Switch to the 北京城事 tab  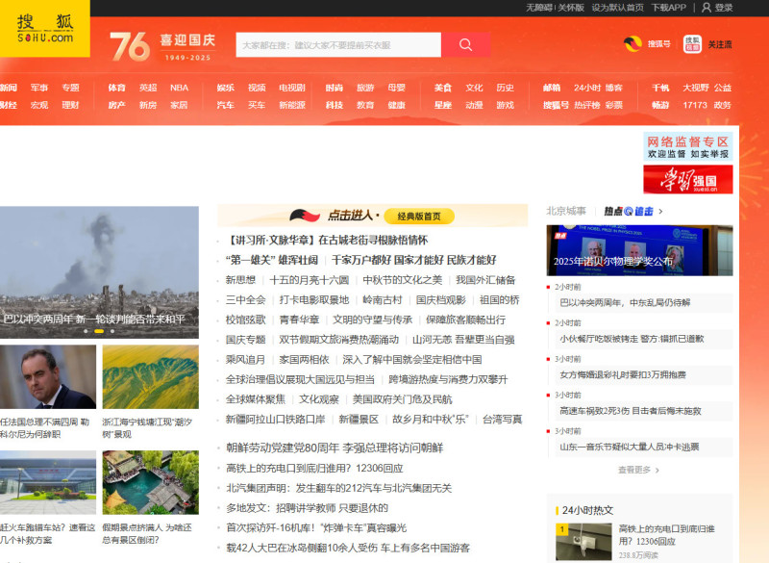(566, 211)
